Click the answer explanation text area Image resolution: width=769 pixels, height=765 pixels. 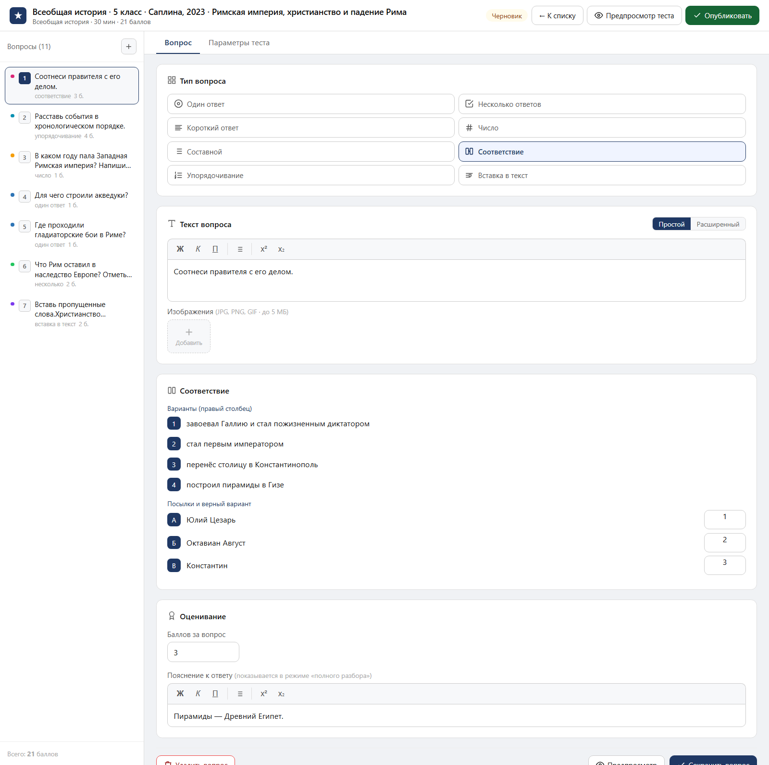[x=457, y=716]
